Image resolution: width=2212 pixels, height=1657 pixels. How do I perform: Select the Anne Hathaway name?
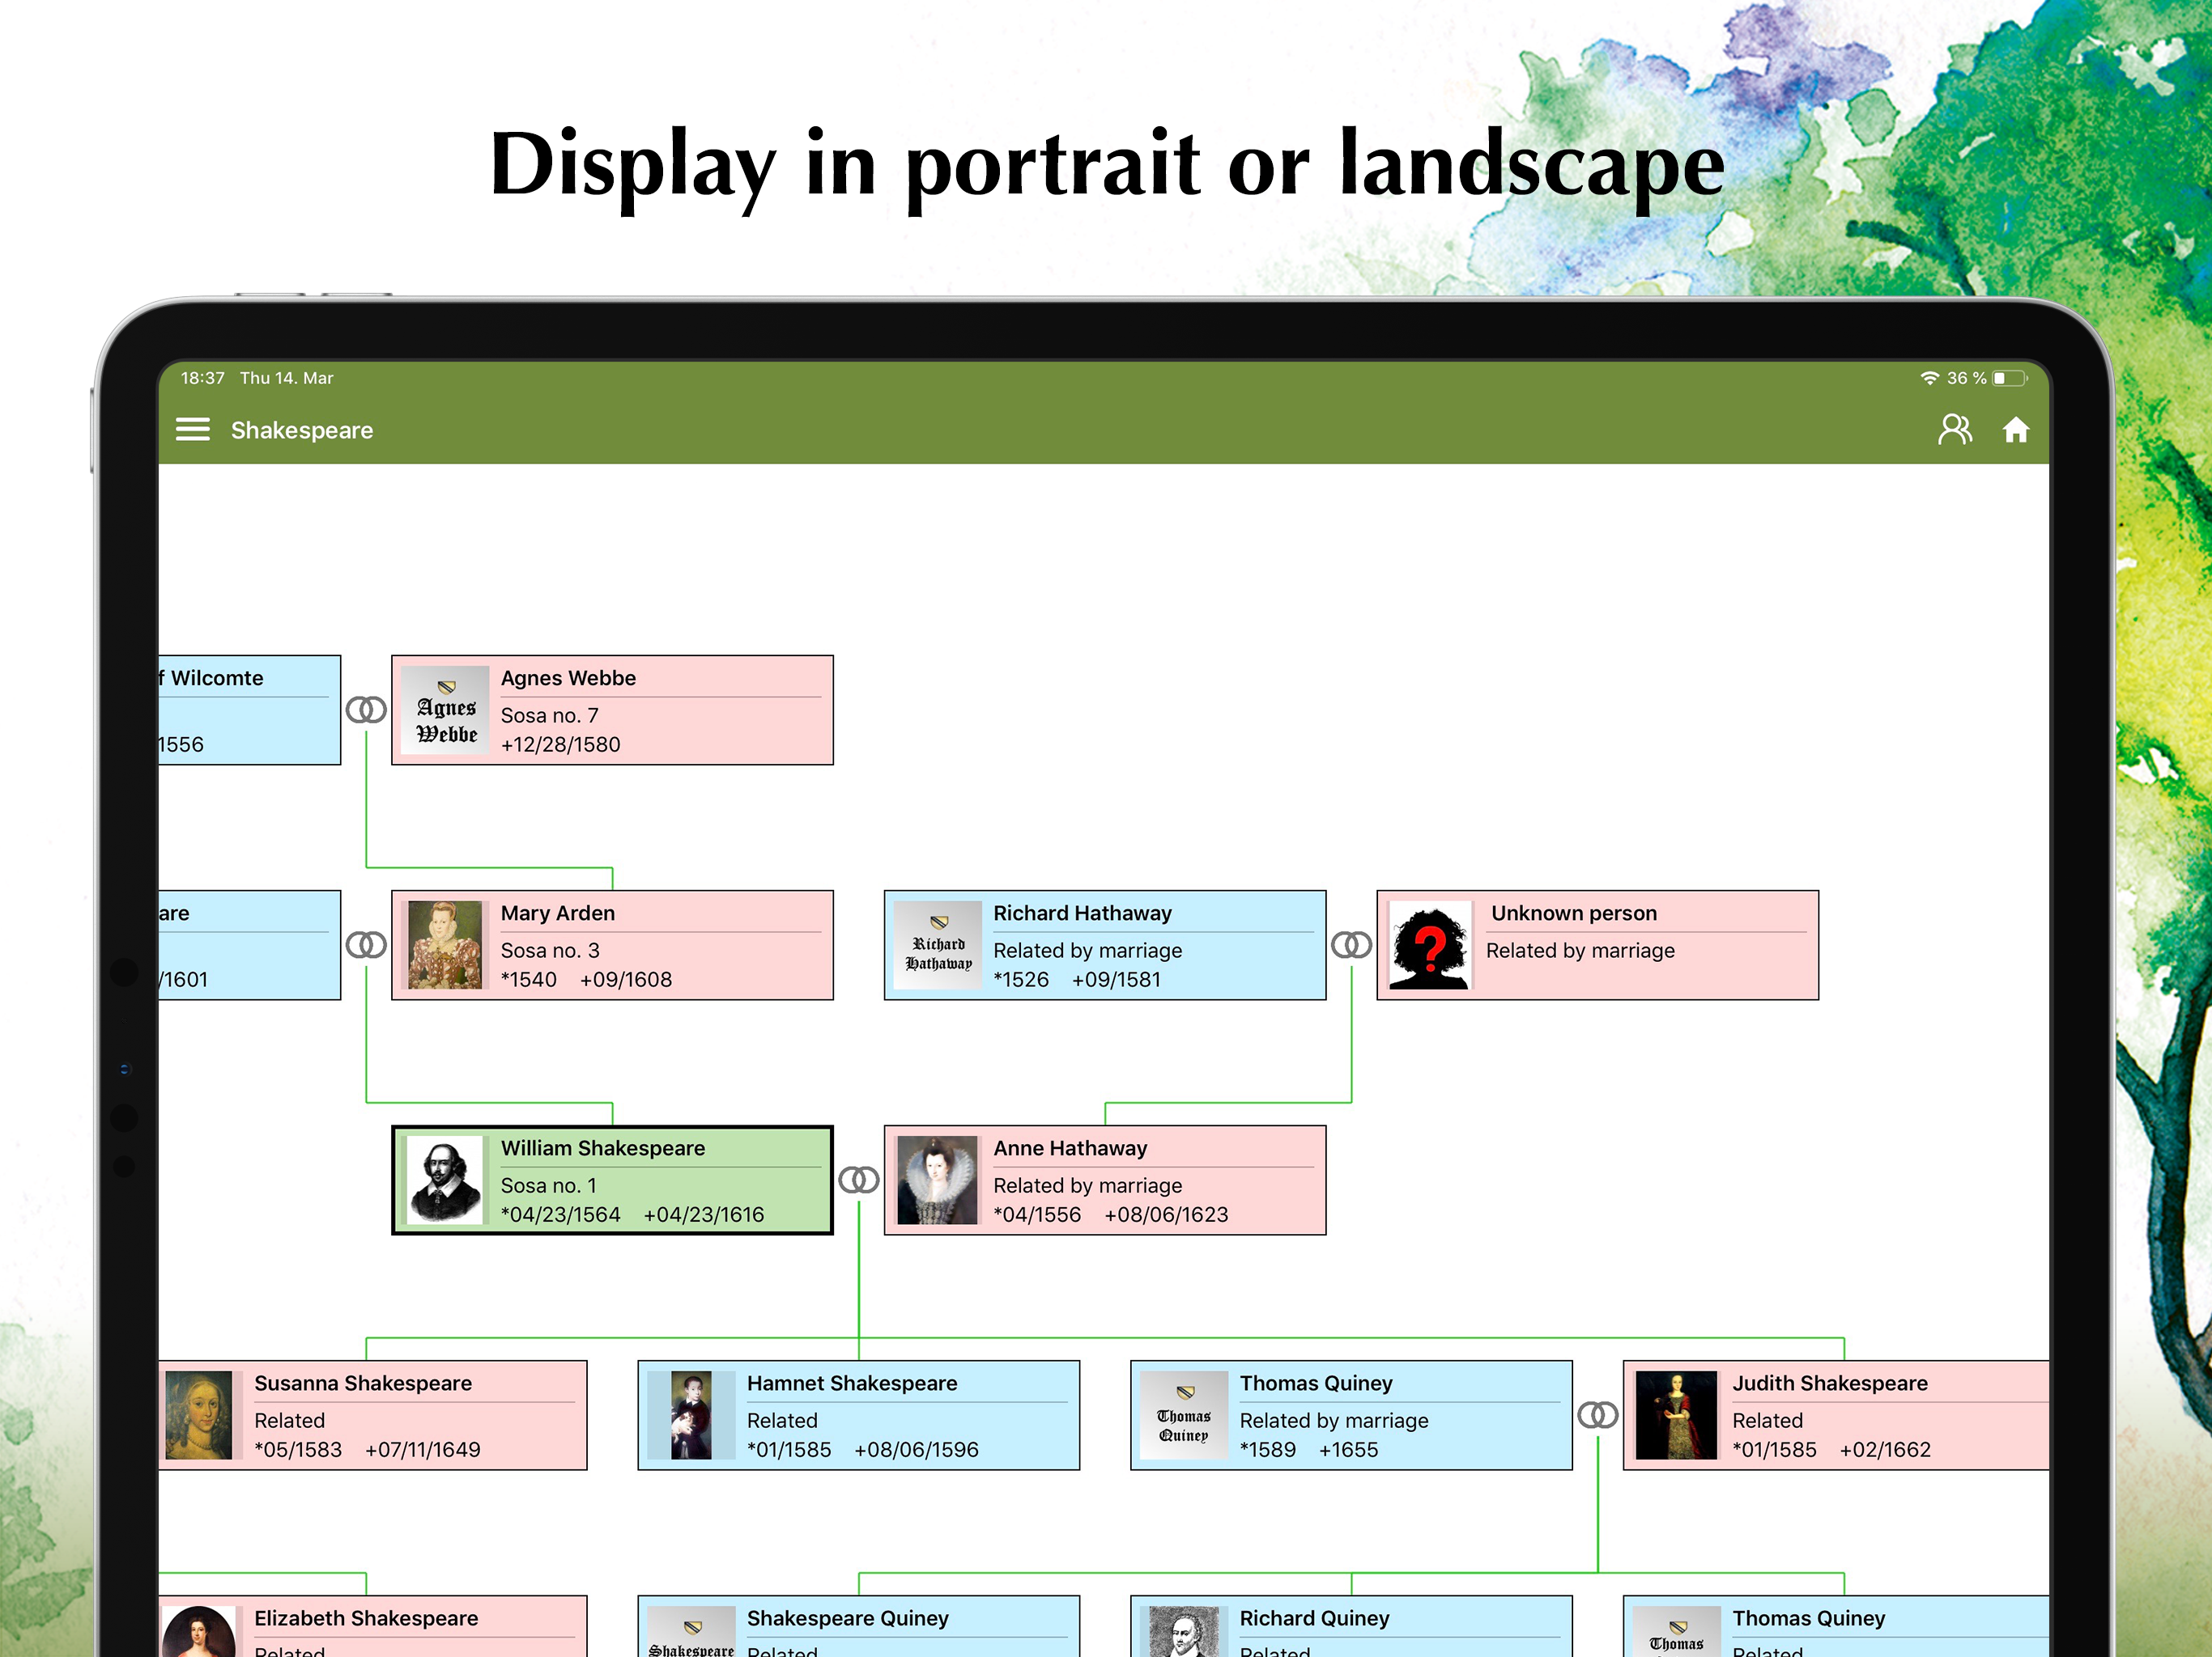coord(1070,1148)
